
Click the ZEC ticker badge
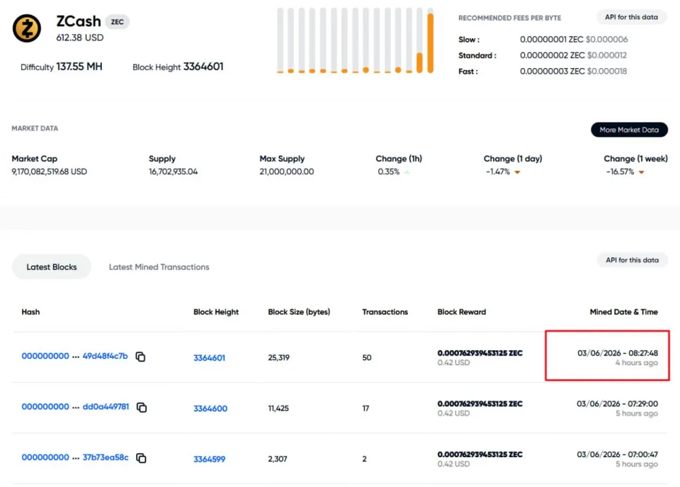pos(117,22)
